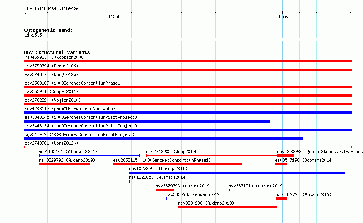Select the blue bar under nsv4203113

coord(188,113)
